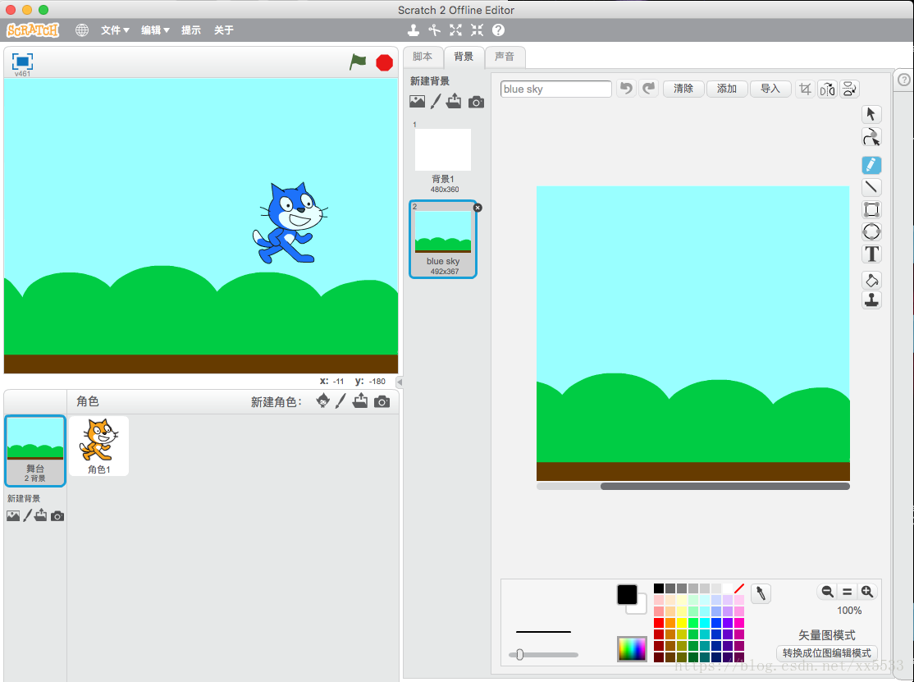This screenshot has width=914, height=682.
Task: Select the Duplicate stamp in paint tools
Action: (871, 300)
